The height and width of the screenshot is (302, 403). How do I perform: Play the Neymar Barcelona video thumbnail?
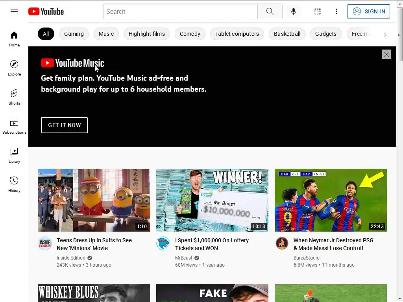[331, 200]
